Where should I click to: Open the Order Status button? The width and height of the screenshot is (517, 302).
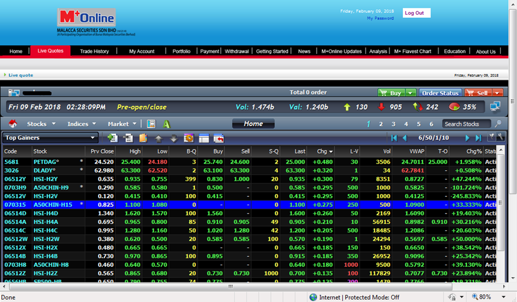(x=440, y=93)
